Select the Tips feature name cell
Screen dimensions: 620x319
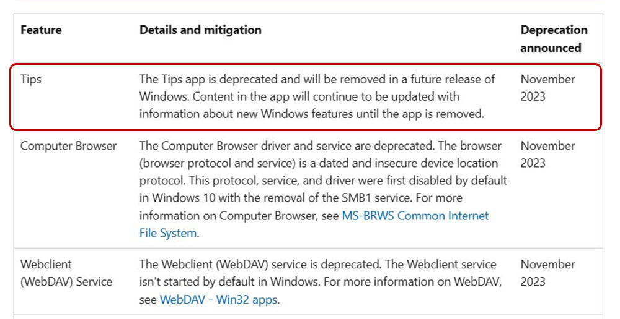[31, 79]
